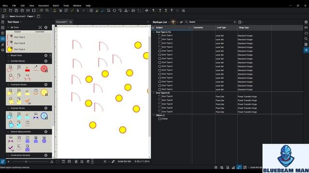Select Architect Review red highlighter tool
The image size is (309, 173).
click(28, 69)
